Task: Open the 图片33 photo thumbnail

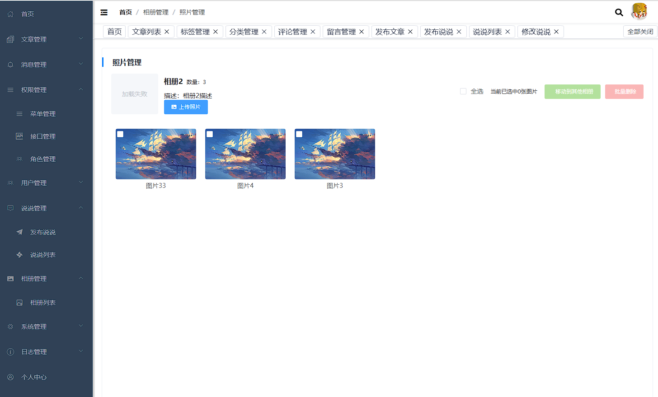Action: pyautogui.click(x=156, y=154)
